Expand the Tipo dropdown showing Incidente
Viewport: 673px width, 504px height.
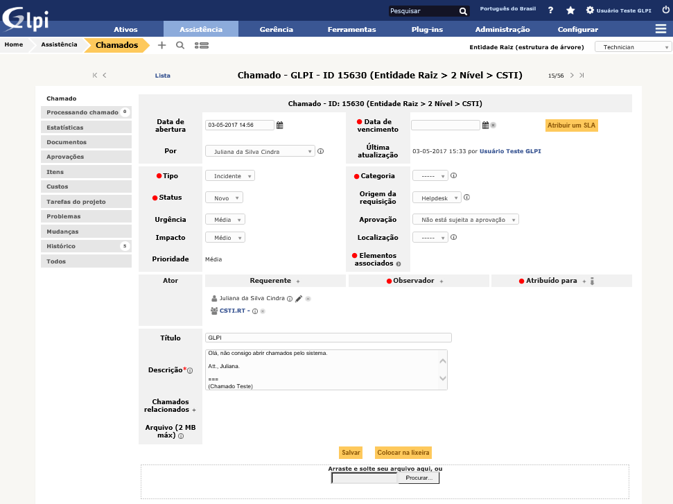point(230,176)
